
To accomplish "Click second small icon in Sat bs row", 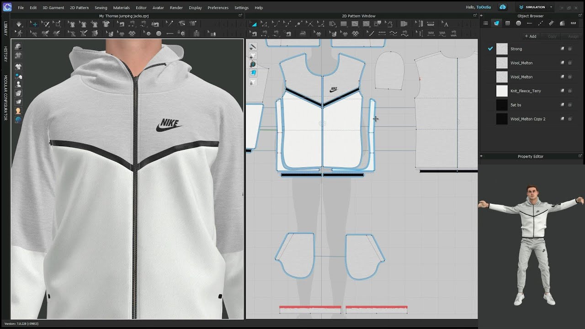I will [x=570, y=105].
